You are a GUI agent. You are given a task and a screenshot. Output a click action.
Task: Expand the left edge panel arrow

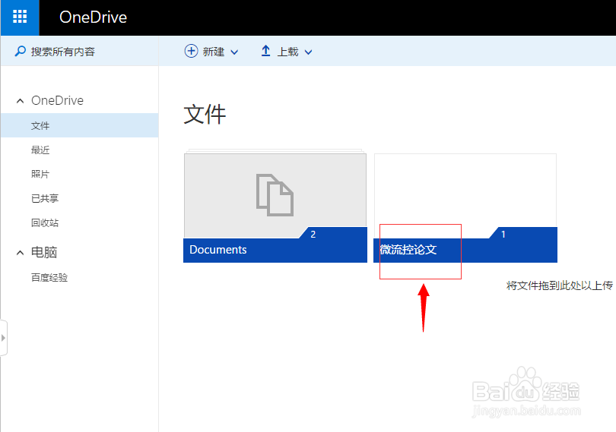pyautogui.click(x=3, y=338)
